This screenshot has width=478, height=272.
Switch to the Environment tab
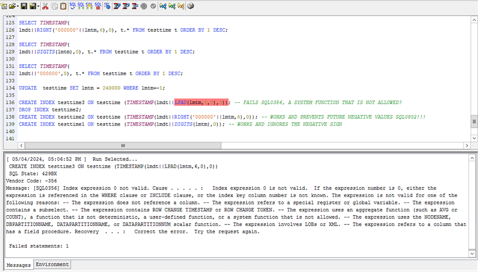pos(52,264)
